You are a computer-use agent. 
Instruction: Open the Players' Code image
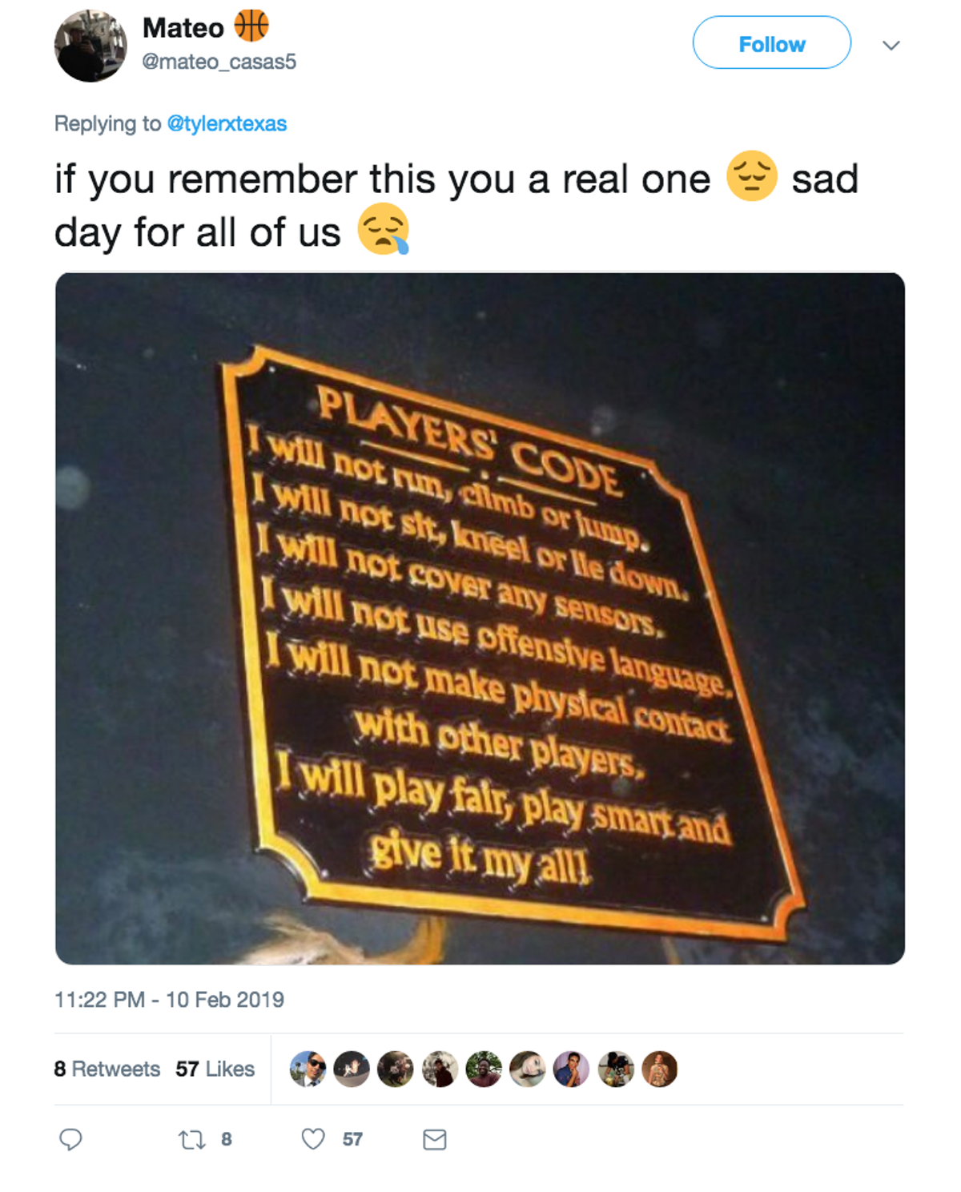[480, 618]
